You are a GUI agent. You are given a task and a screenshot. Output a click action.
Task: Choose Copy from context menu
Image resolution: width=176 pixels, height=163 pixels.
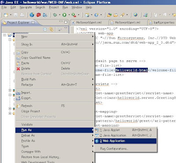(x=55, y=52)
